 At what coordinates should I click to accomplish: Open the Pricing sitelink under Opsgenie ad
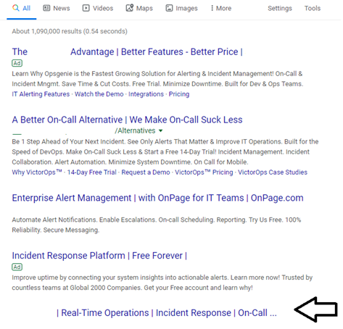(179, 94)
